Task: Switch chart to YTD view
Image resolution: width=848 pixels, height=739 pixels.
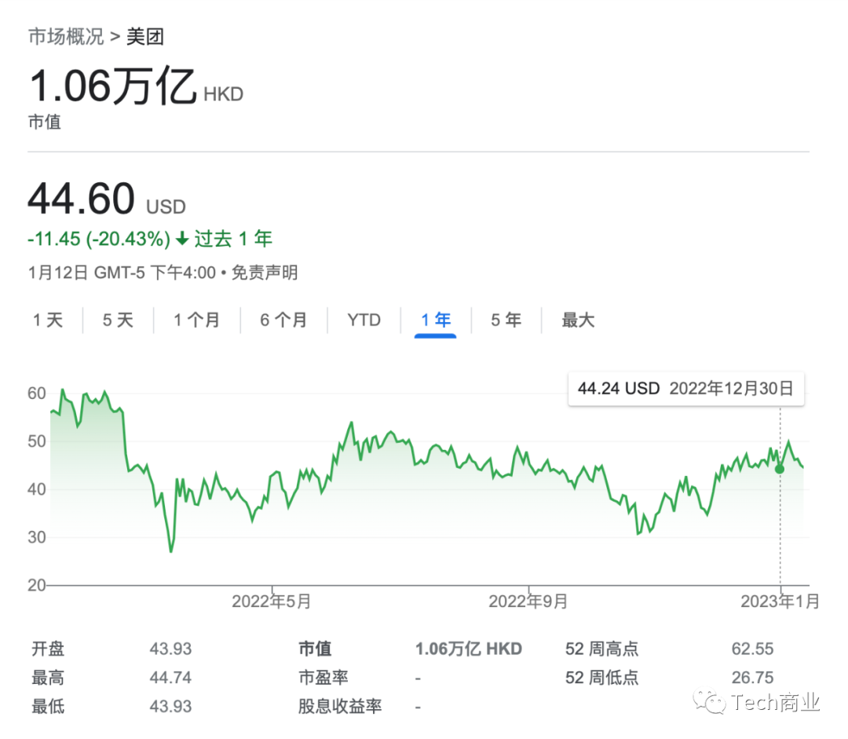Action: pyautogui.click(x=364, y=320)
